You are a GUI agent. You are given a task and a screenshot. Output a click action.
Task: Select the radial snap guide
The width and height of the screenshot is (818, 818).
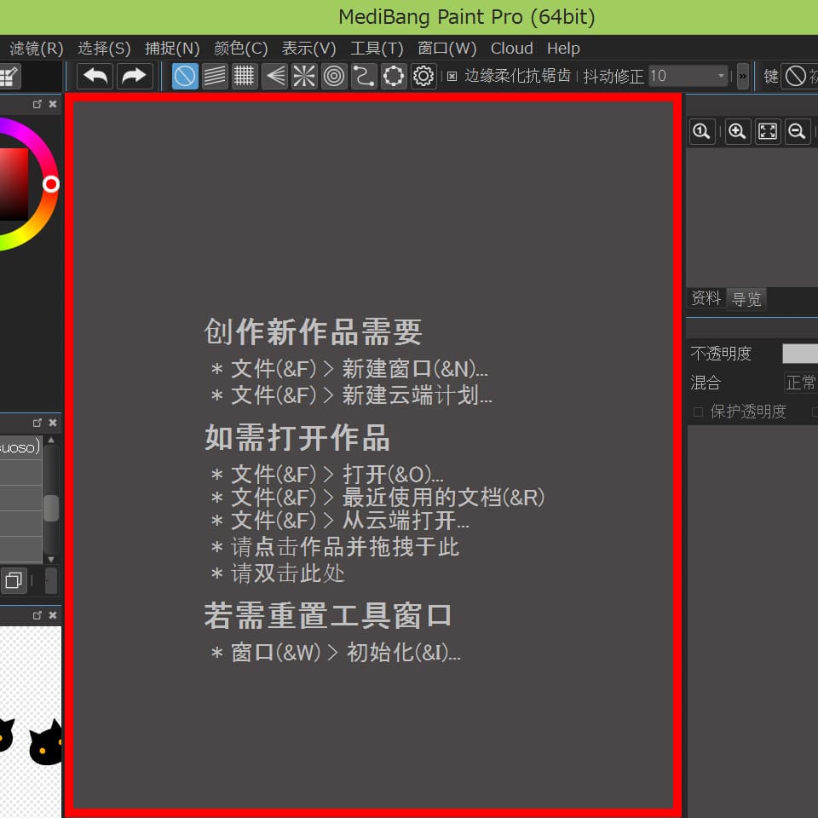(x=304, y=76)
